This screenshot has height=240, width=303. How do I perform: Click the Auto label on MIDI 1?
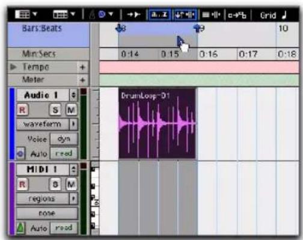coord(38,228)
